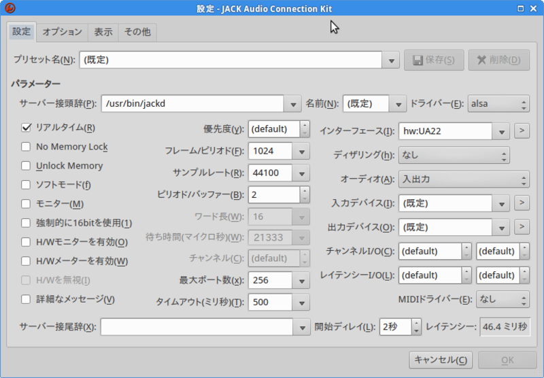Enable 詳細なメッセージ(V) checkbox
The image size is (544, 378).
pos(26,299)
